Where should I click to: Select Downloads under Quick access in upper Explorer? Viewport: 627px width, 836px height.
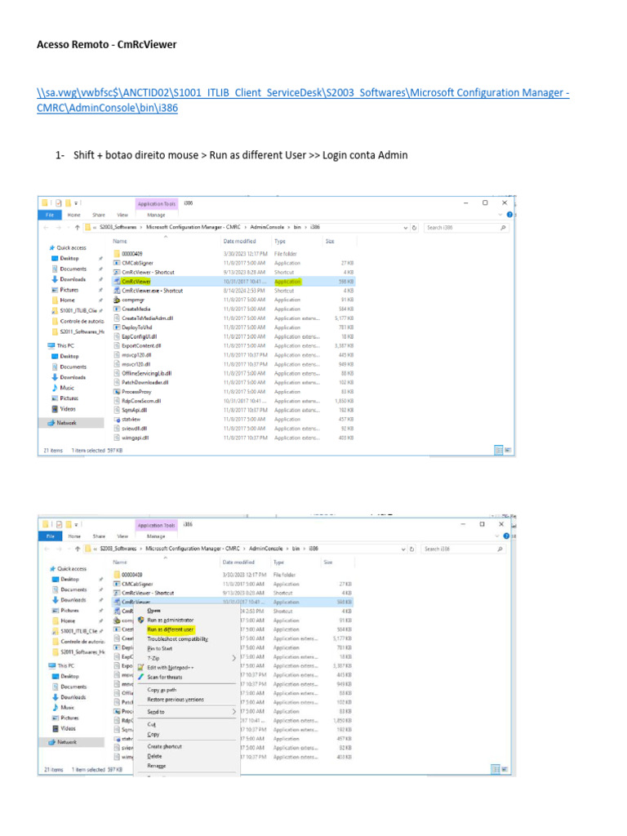73,279
